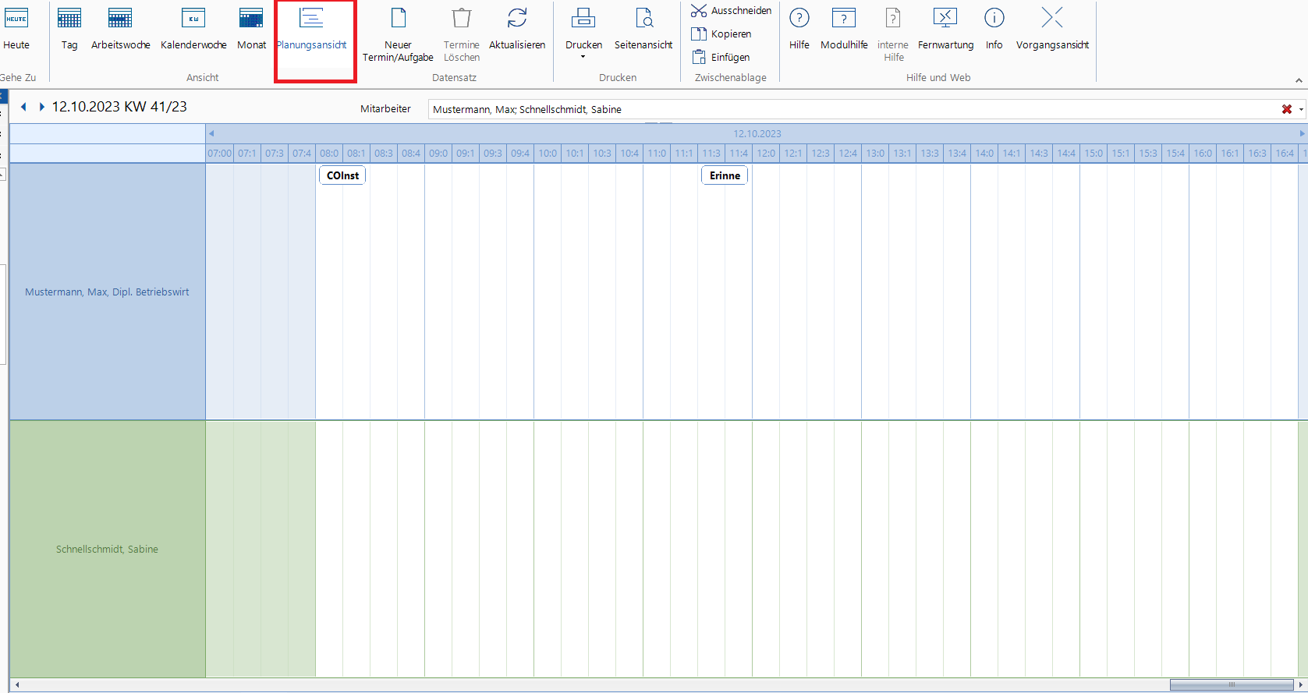Open Modulhilfe help
Image resolution: width=1308 pixels, height=693 pixels.
[844, 28]
